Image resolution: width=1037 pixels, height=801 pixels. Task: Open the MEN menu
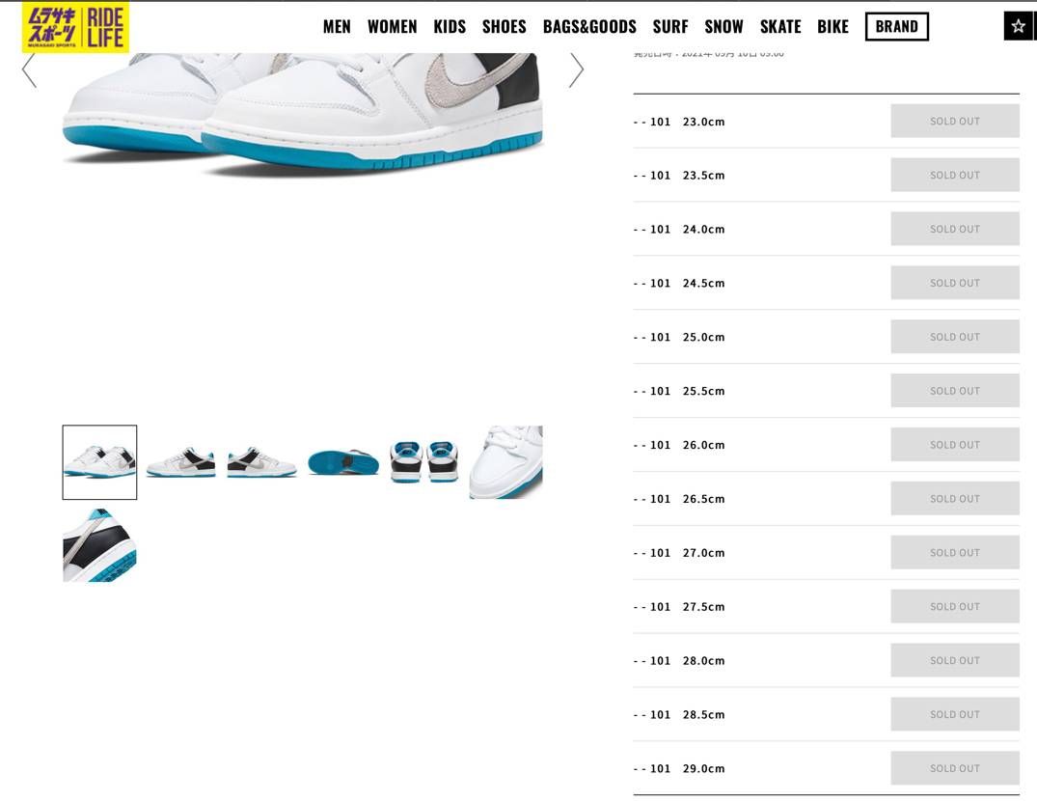pyautogui.click(x=337, y=26)
